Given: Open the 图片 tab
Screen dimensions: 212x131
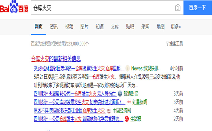Looking at the screenshot, I should click(84, 27).
